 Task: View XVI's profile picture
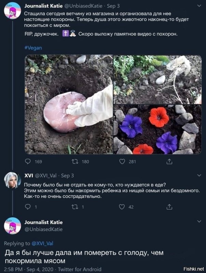(13, 180)
